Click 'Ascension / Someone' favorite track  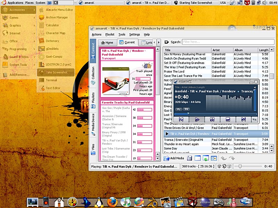[x=114, y=118]
